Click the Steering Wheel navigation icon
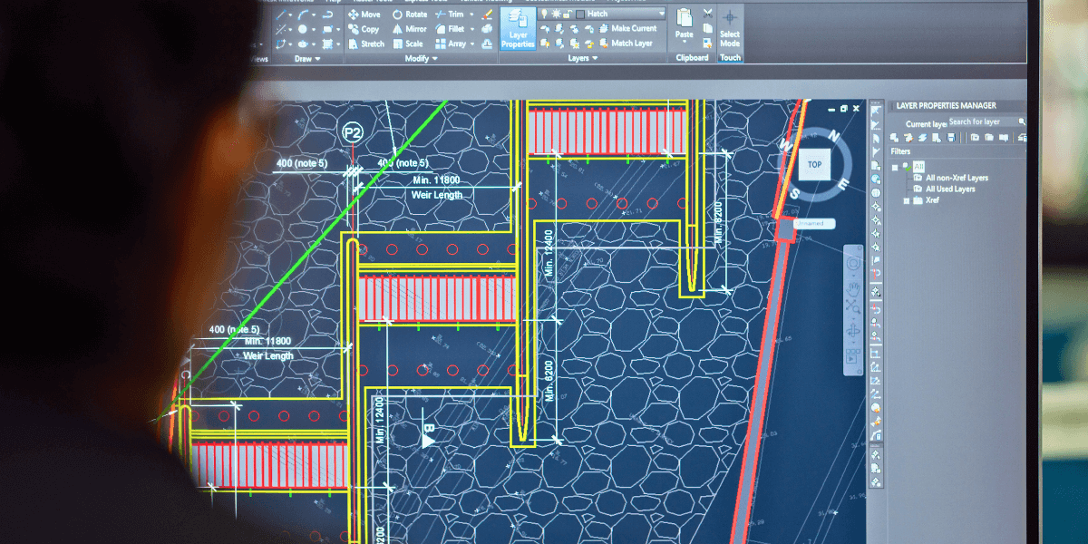Image resolution: width=1088 pixels, height=544 pixels. (853, 264)
